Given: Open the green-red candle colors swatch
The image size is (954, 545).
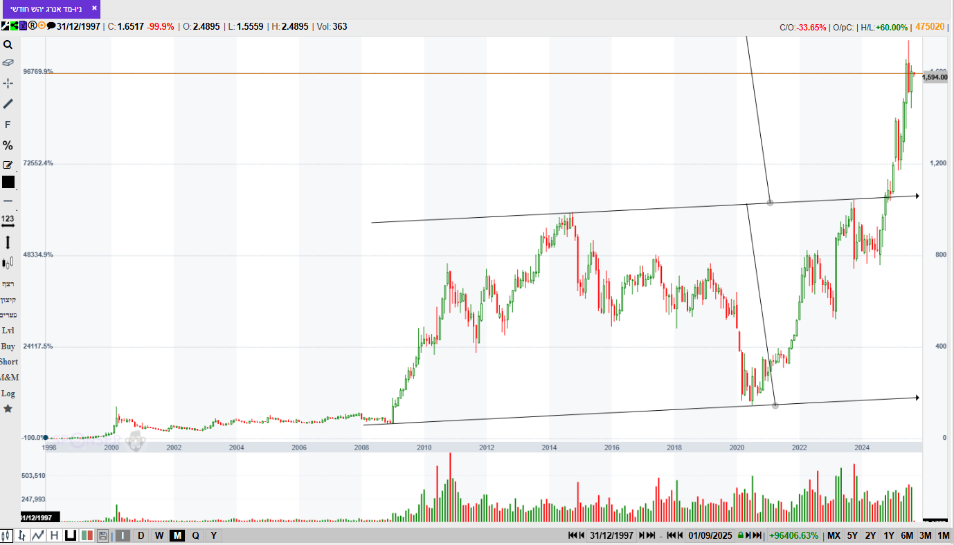Looking at the screenshot, I should click(87, 535).
